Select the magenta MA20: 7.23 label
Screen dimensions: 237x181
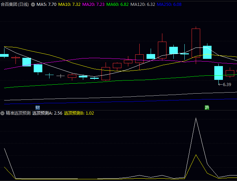[x=93, y=4]
